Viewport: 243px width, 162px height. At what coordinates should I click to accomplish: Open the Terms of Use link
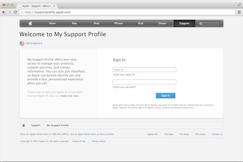coord(79,141)
